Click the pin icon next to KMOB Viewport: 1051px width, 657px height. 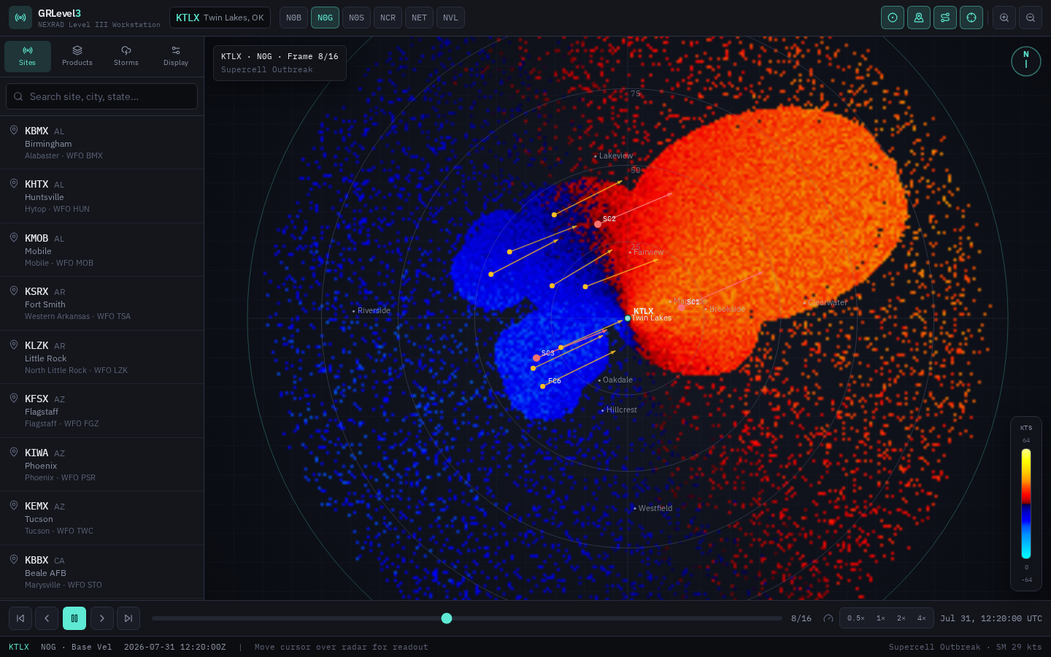[x=13, y=237]
